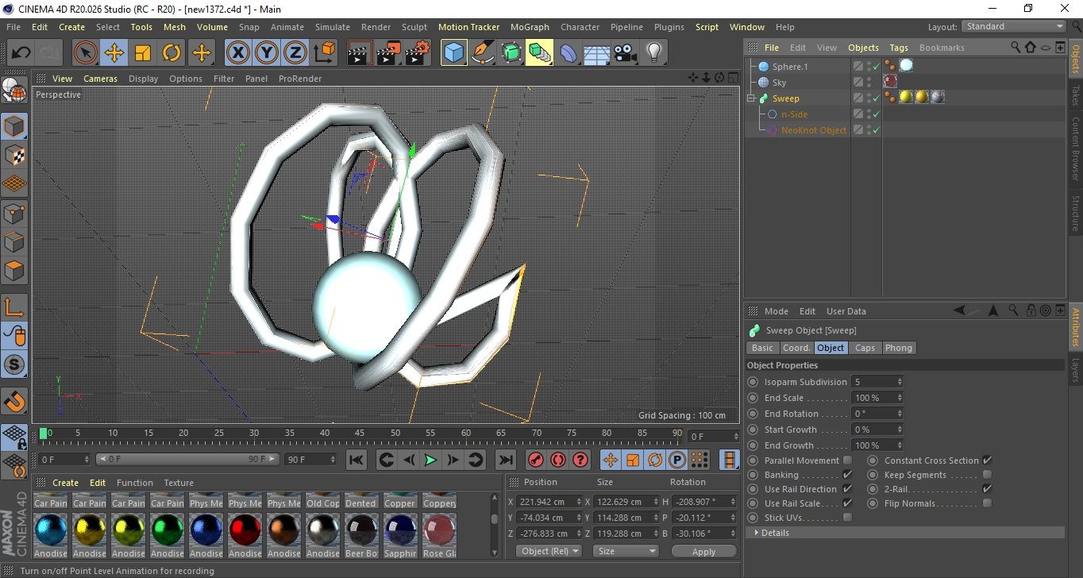1083x578 pixels.
Task: Select the NeoKnot Object row
Action: 813,130
